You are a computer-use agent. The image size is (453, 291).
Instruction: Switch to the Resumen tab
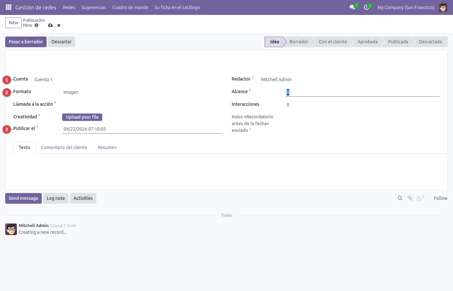point(107,147)
